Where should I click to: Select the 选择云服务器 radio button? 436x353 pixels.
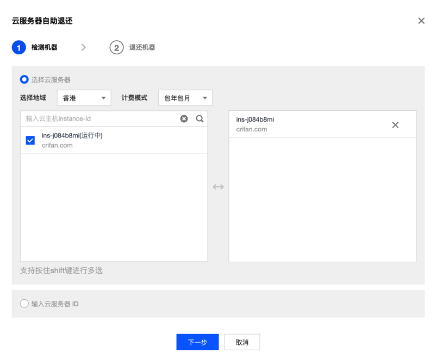coord(24,80)
